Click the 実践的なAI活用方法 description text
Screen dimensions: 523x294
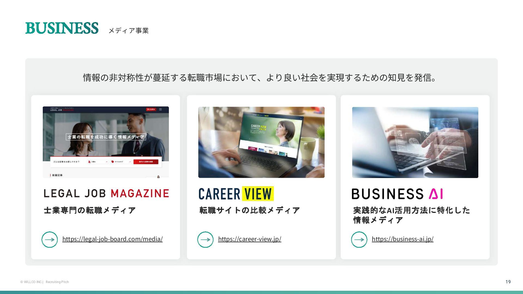(x=412, y=215)
